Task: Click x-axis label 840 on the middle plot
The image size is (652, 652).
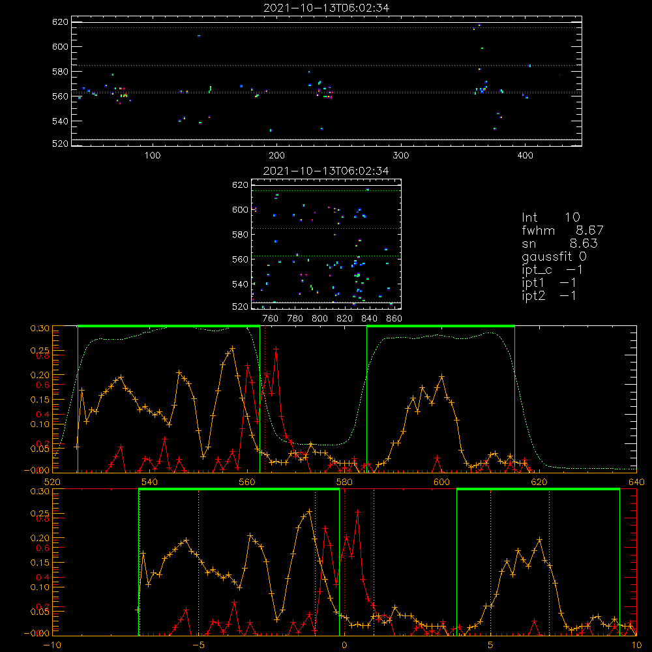Action: click(x=369, y=319)
